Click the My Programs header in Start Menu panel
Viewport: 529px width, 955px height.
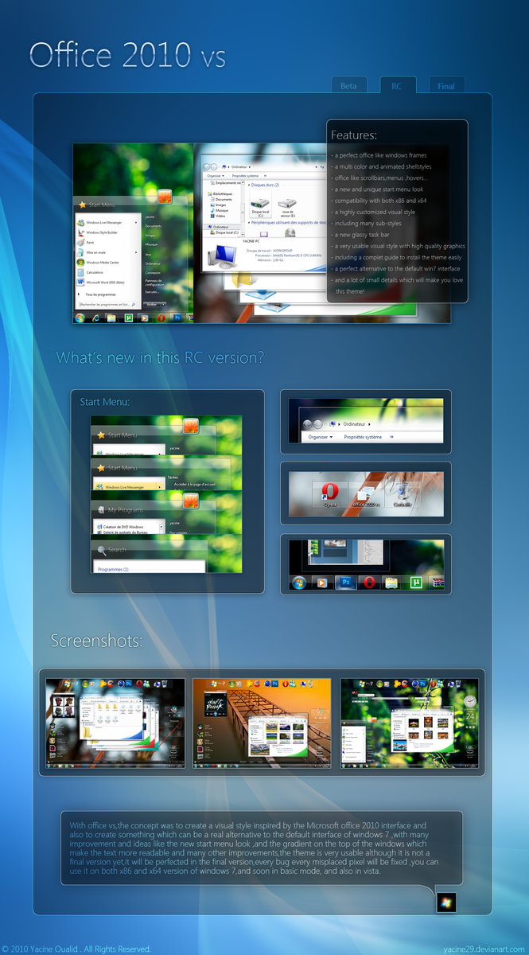[x=126, y=510]
